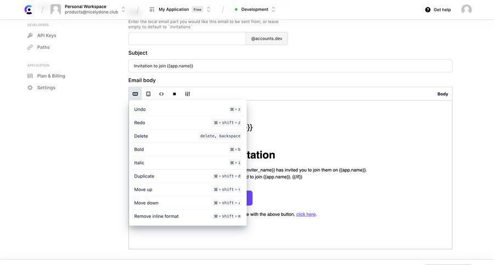Choose Move down from the shortcuts menu
The width and height of the screenshot is (494, 265).
(x=188, y=203)
